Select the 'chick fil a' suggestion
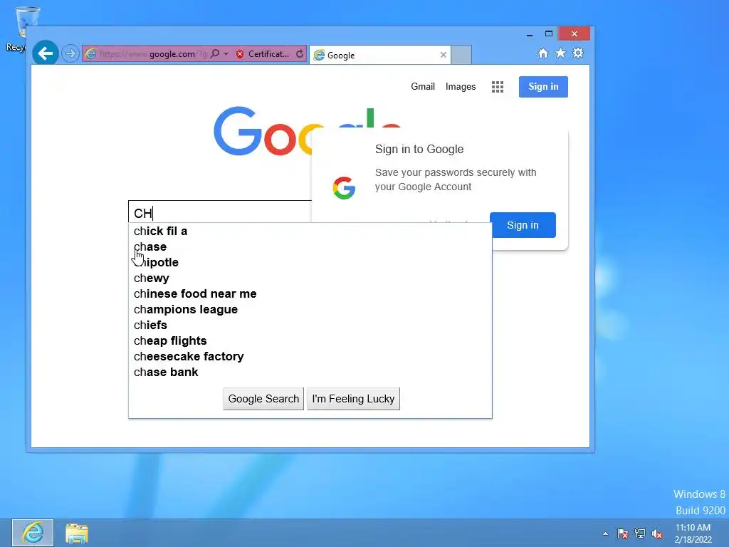This screenshot has height=547, width=729. [x=310, y=231]
